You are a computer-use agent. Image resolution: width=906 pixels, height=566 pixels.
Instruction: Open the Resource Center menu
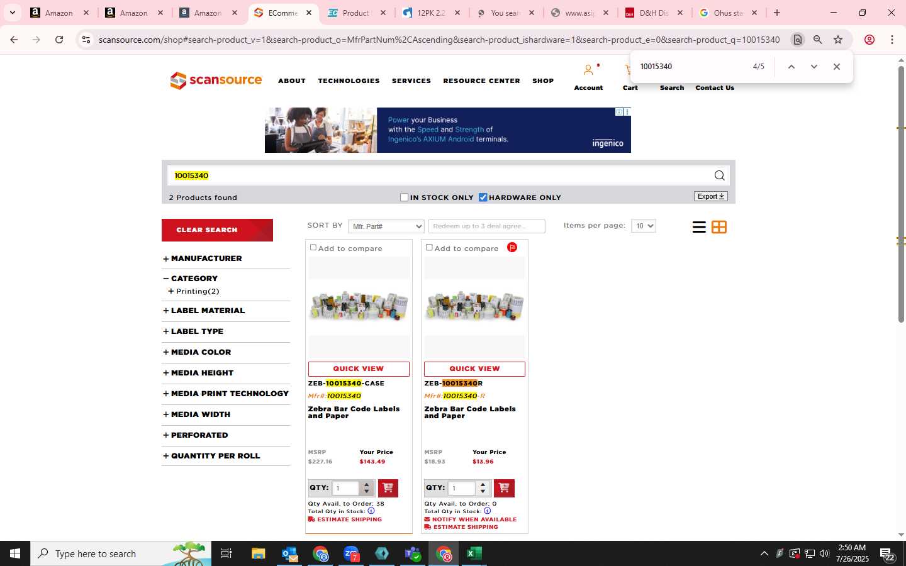click(x=481, y=81)
